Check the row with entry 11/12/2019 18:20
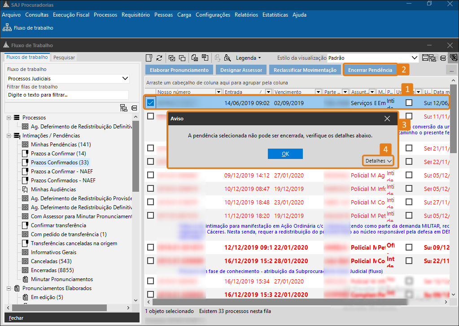The height and width of the screenshot is (326, 459). [150, 216]
